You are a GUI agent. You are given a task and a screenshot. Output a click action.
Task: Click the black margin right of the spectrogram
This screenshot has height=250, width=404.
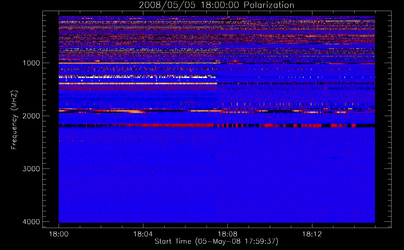(x=383, y=119)
